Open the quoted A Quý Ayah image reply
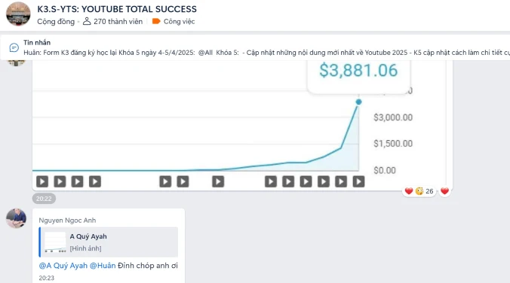The height and width of the screenshot is (283, 510). [x=109, y=242]
